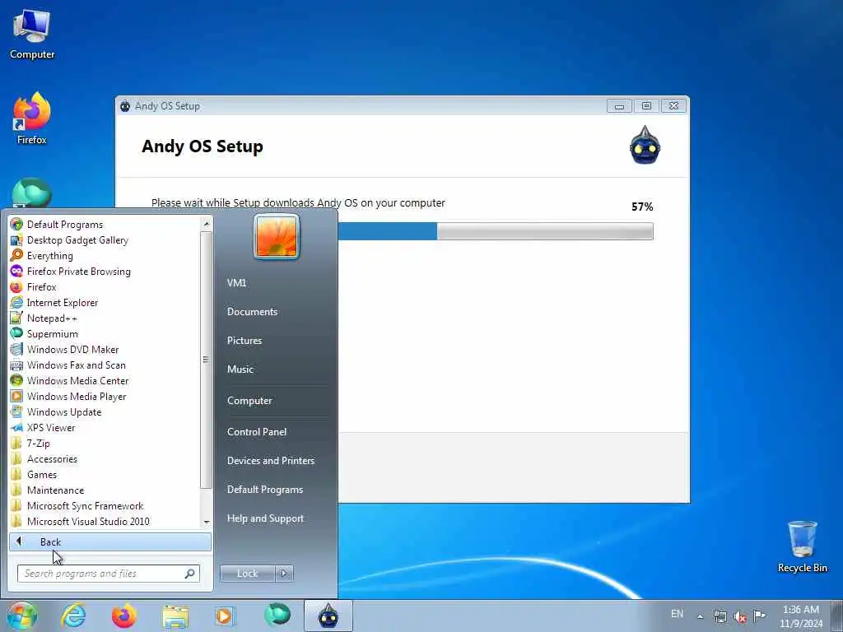Click the programs list scrollbar thumb
This screenshot has width=843, height=632.
pos(206,360)
